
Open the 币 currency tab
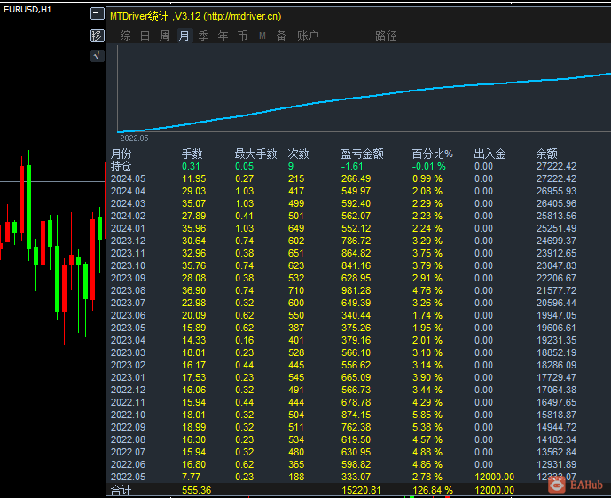pyautogui.click(x=242, y=36)
